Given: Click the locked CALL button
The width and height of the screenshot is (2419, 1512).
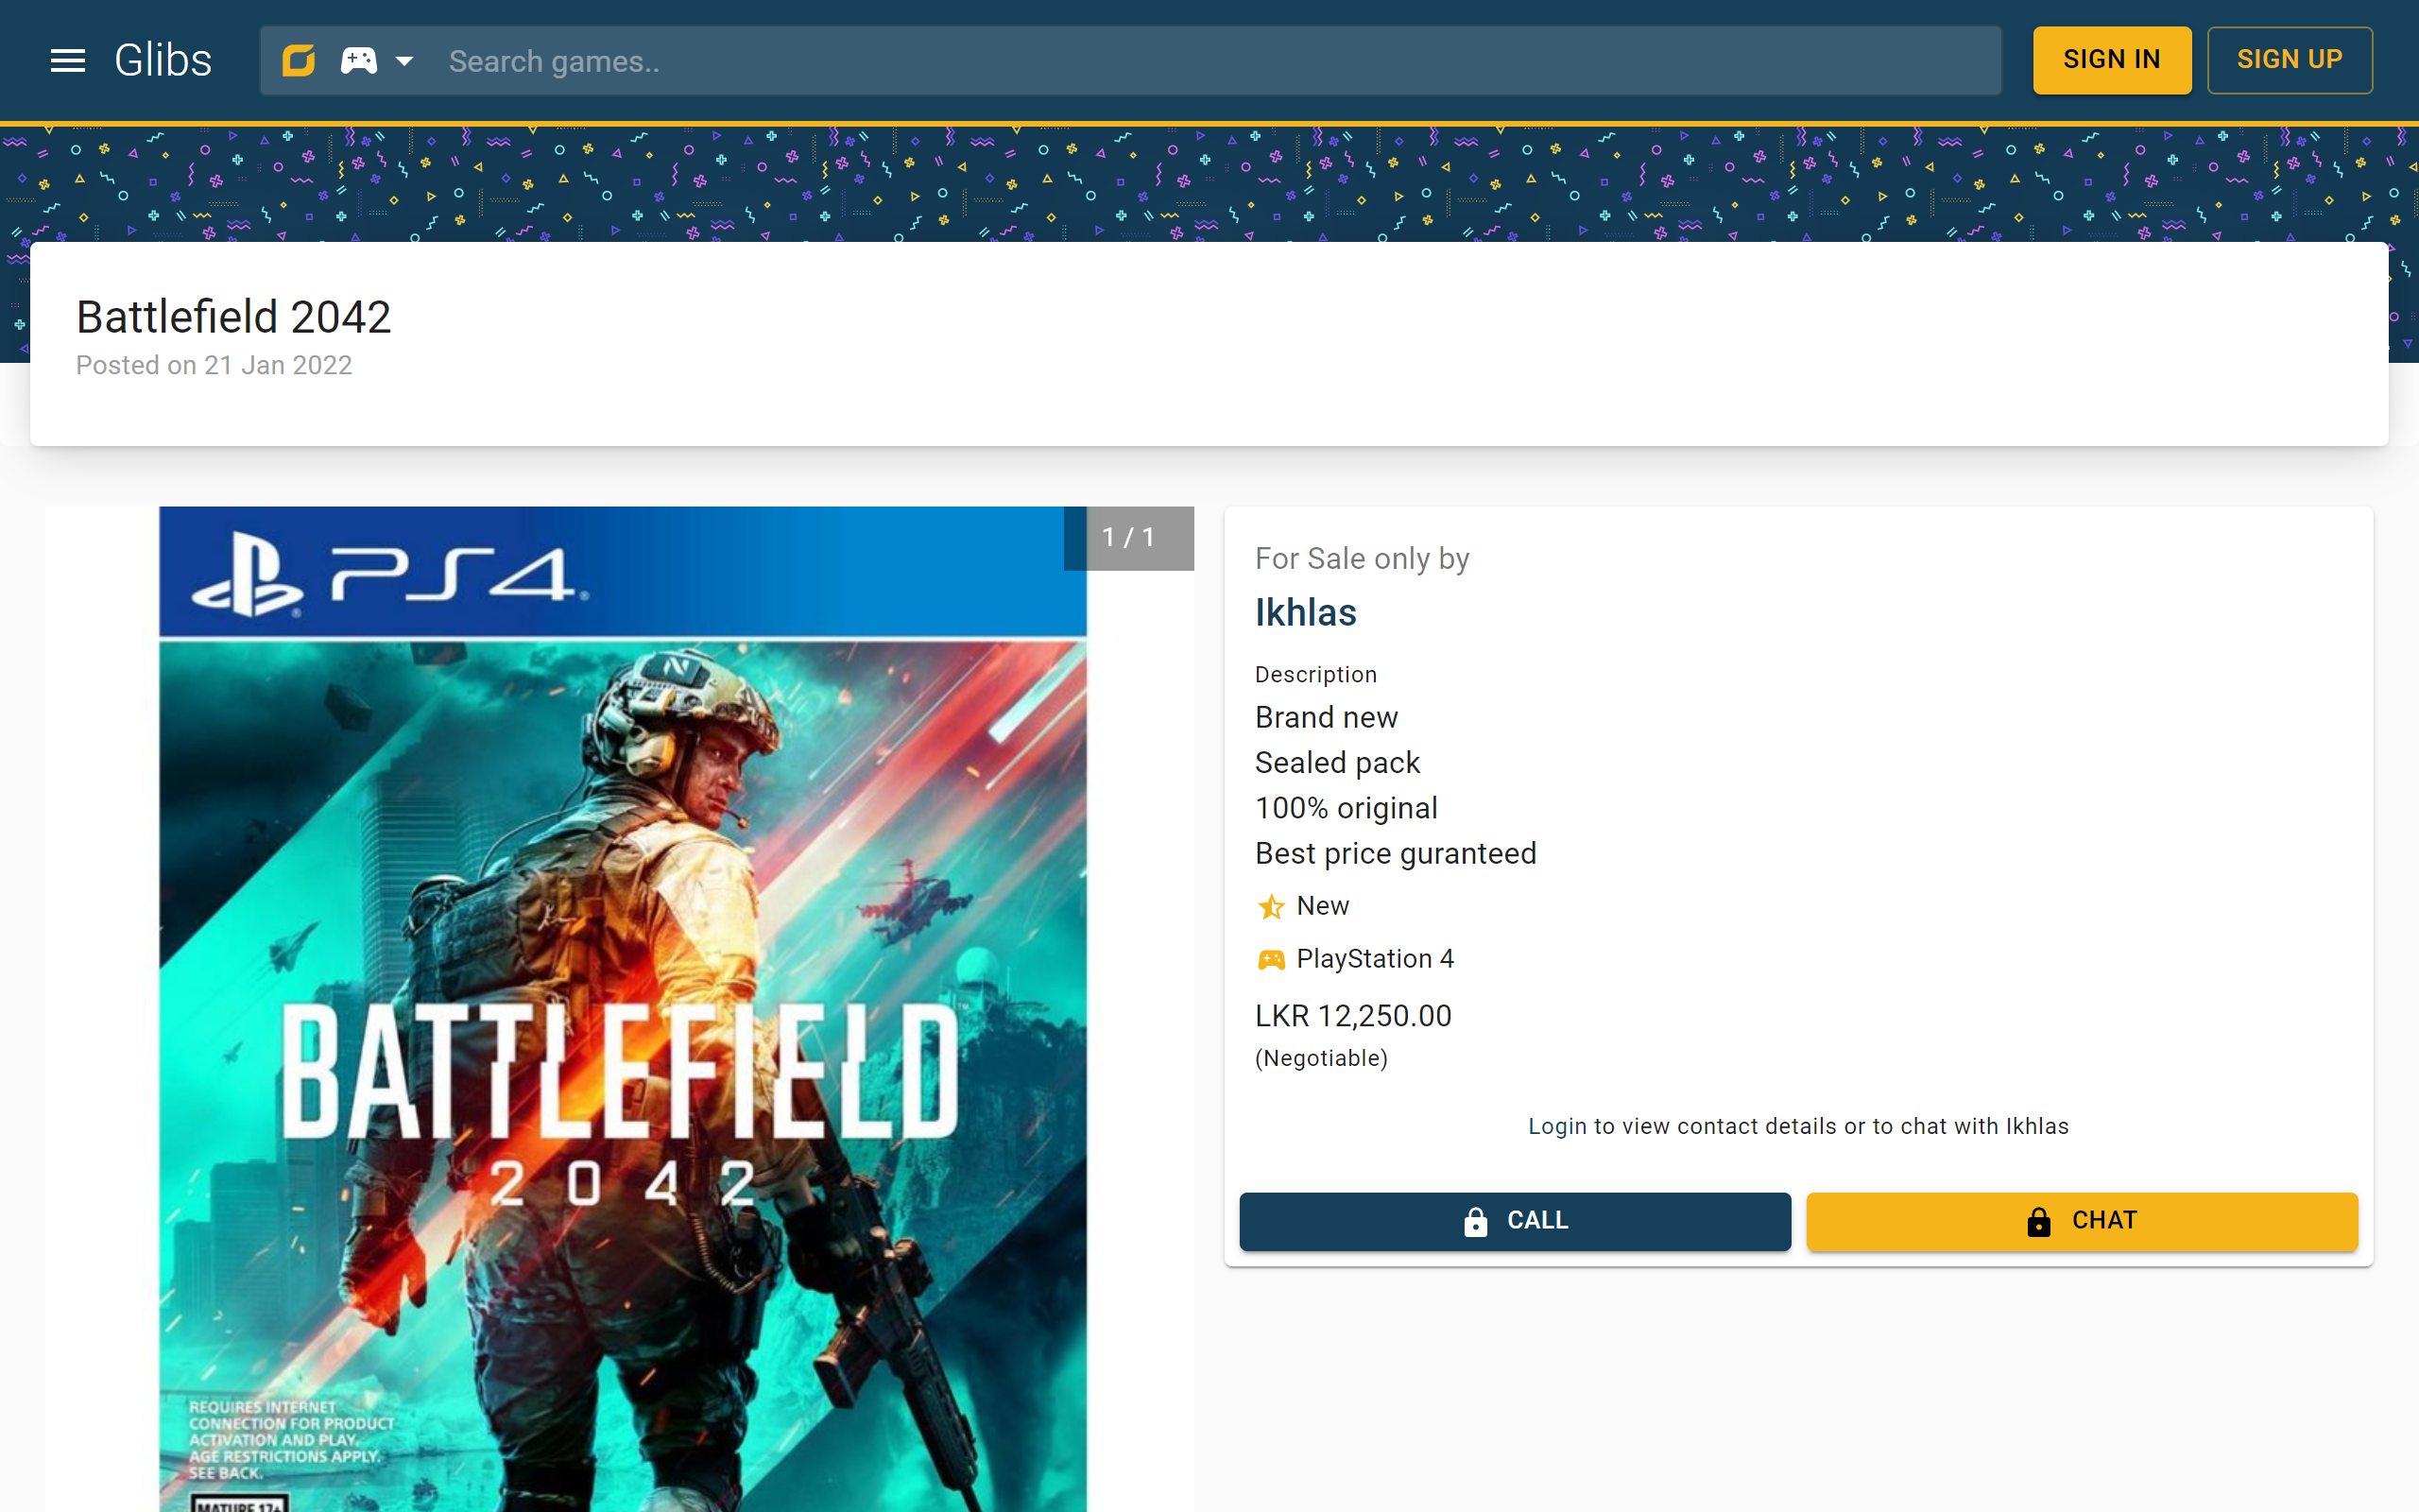Looking at the screenshot, I should tap(1515, 1221).
